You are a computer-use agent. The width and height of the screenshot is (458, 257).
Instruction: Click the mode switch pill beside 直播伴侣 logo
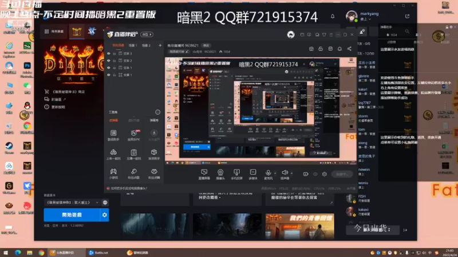(147, 34)
